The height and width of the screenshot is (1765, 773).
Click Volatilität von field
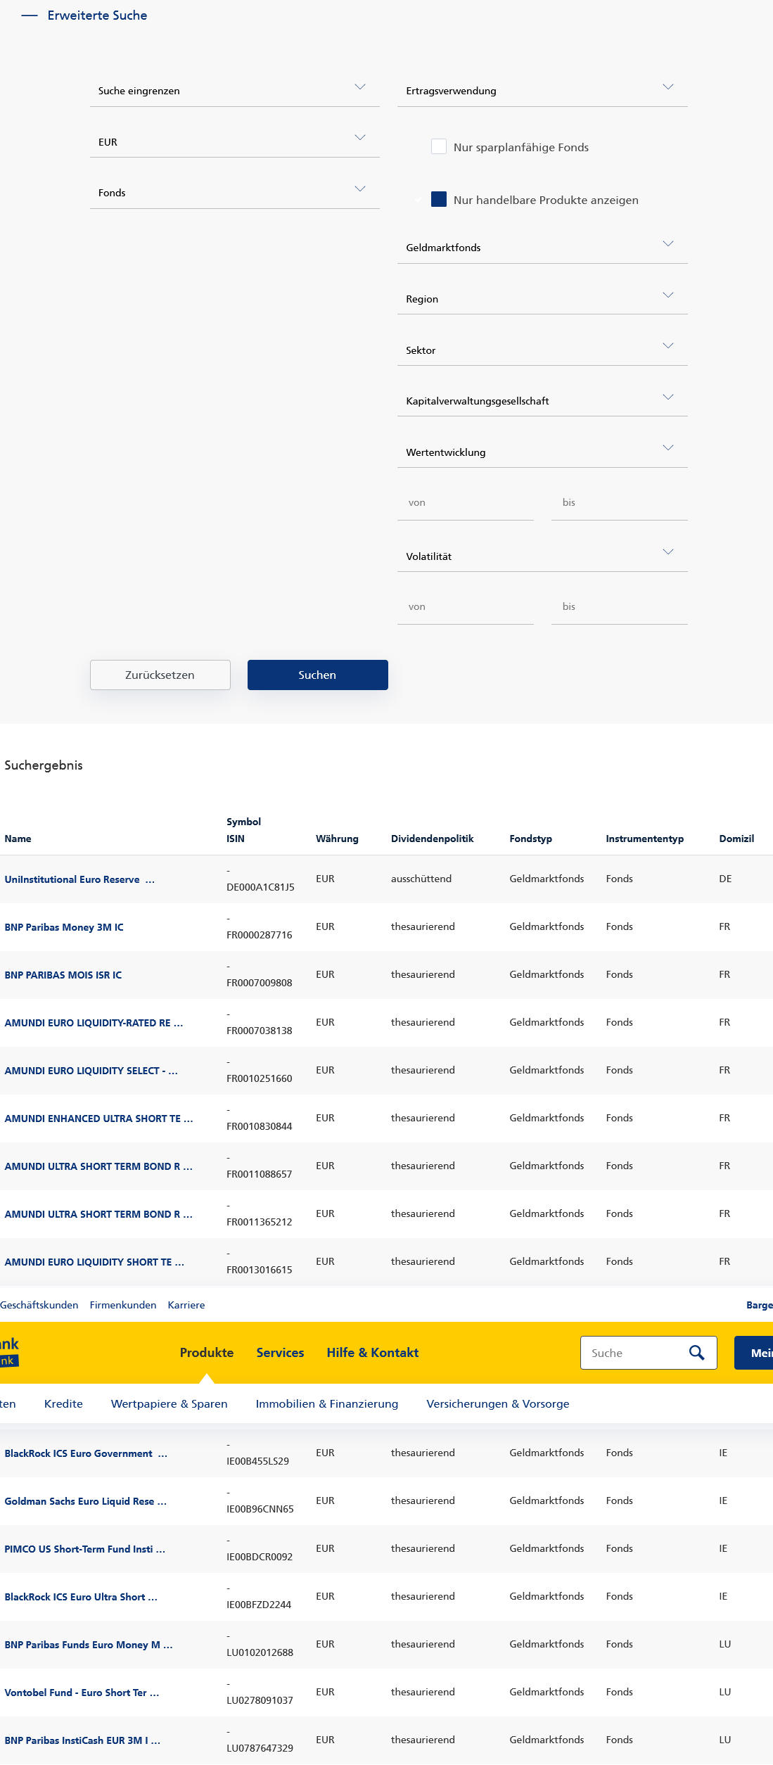[466, 607]
